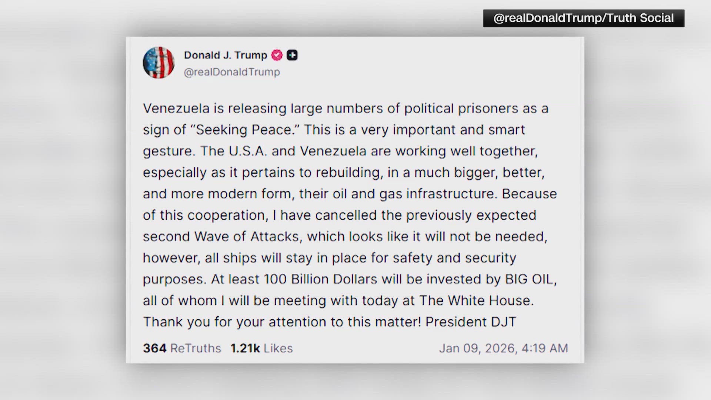
Task: Click the @realDonaldTrump handle under the name
Action: [232, 72]
